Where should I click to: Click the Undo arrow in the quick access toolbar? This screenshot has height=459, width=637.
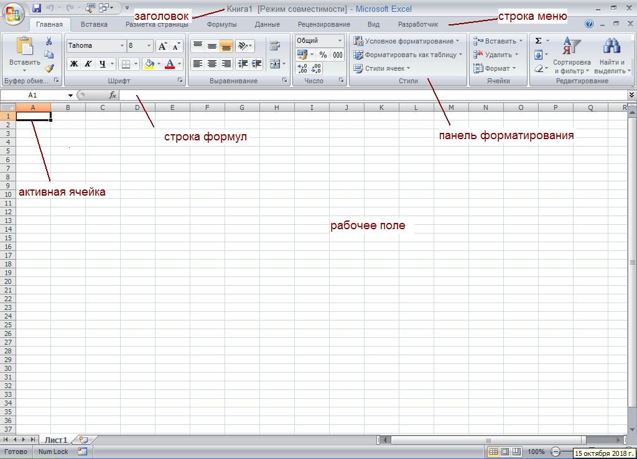click(x=50, y=7)
